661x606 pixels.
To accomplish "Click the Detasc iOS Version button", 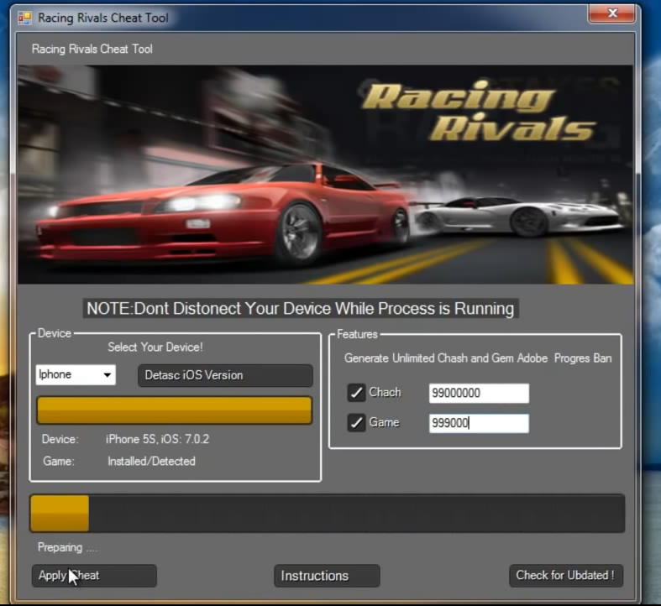I will pos(226,375).
